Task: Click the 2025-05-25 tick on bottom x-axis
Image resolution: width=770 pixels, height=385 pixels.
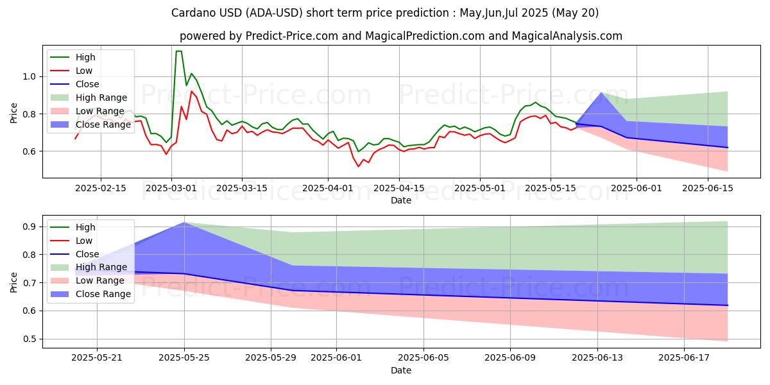Action: [184, 359]
